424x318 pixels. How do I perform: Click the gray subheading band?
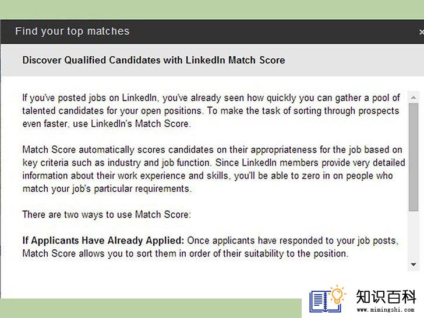[x=212, y=60]
